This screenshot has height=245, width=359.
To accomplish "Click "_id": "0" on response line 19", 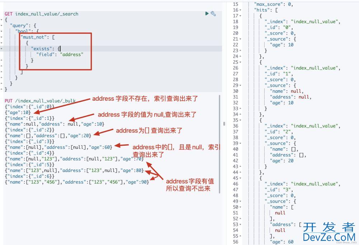I will [x=279, y=27].
